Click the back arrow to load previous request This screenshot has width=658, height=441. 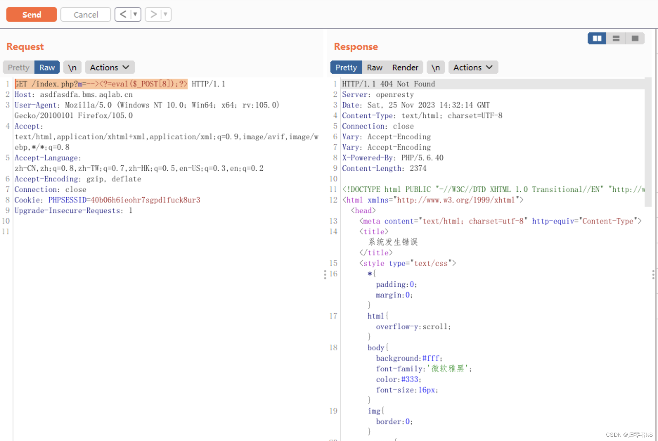[x=122, y=14]
